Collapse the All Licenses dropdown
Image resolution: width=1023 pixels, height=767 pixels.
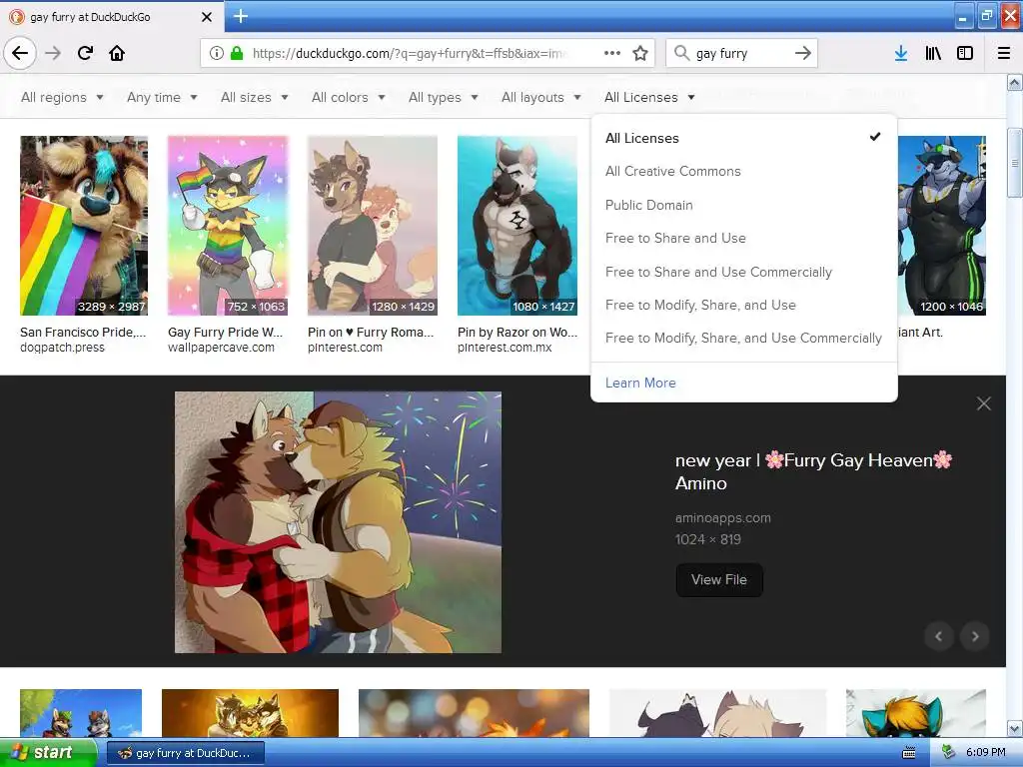coord(649,97)
